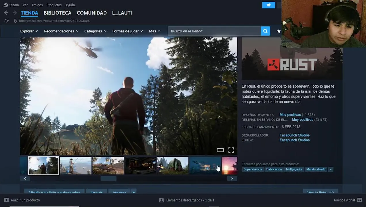Click the Supervivencia tag
This screenshot has height=207, width=366.
point(253,169)
